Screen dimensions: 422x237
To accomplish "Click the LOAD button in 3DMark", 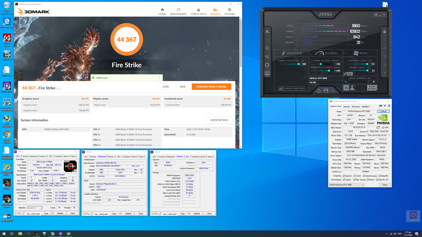I will pos(166,87).
